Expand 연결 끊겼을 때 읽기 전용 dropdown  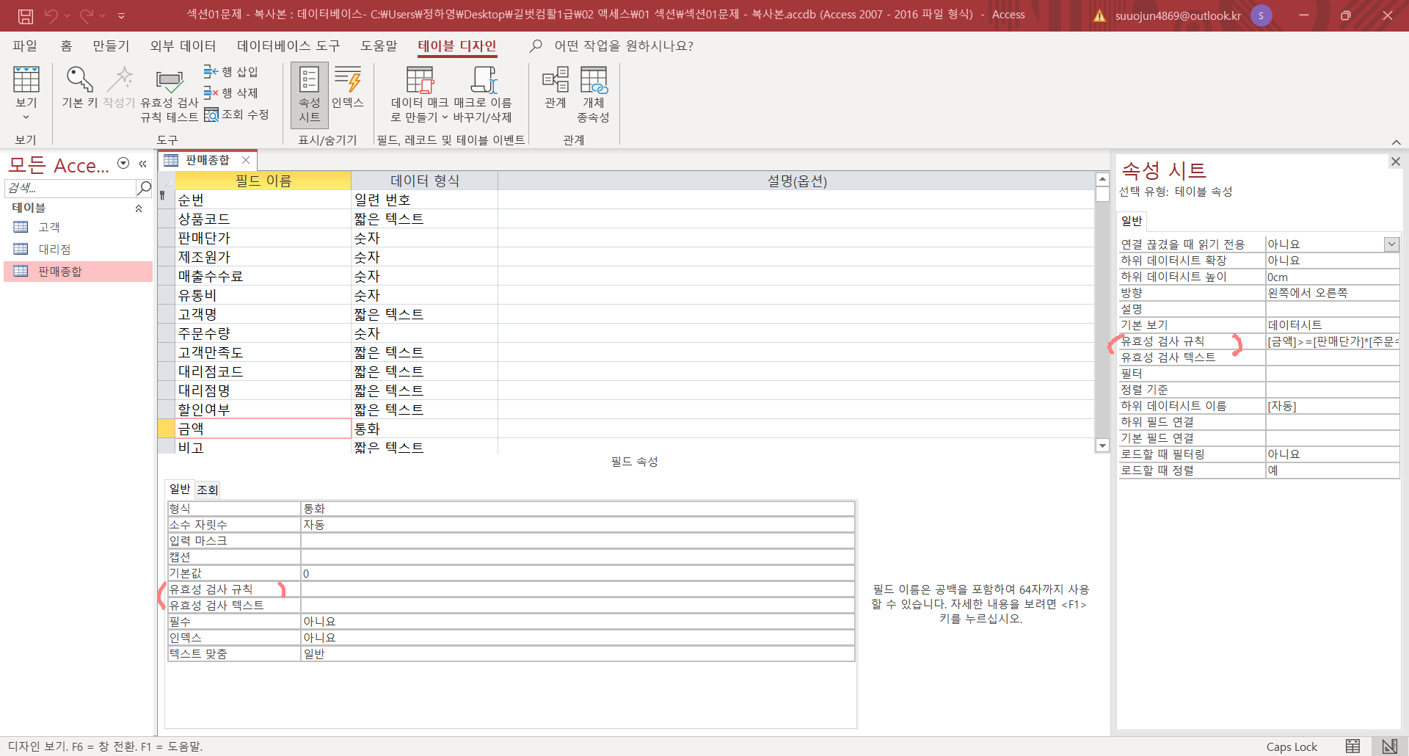click(1391, 244)
